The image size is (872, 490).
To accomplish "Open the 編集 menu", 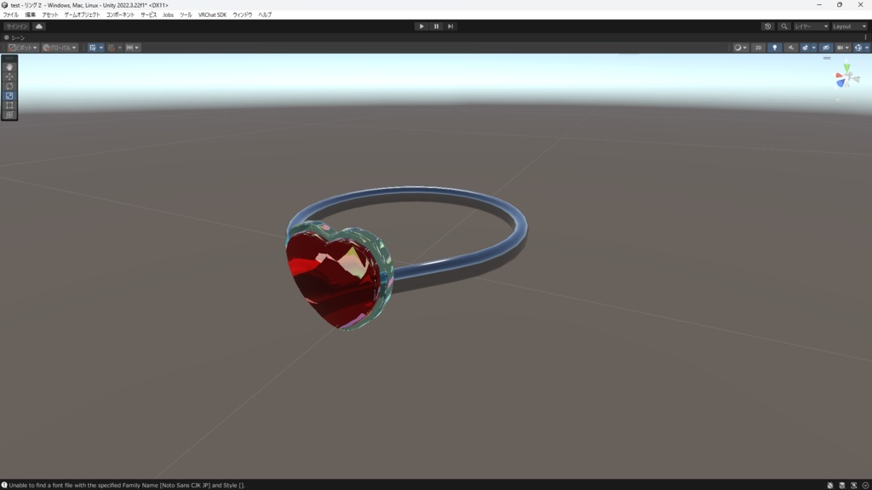I will point(30,15).
